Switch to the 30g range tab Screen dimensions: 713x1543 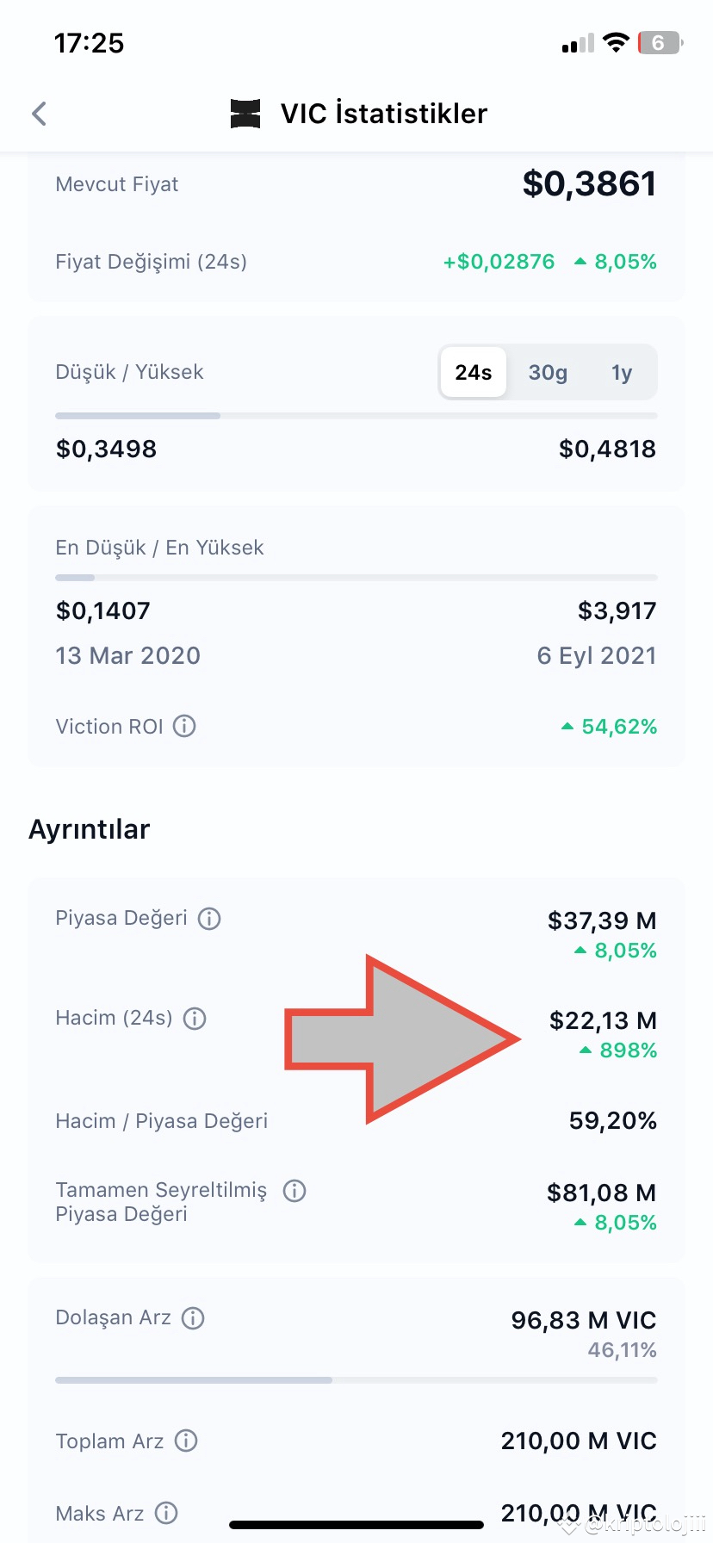[x=548, y=372]
